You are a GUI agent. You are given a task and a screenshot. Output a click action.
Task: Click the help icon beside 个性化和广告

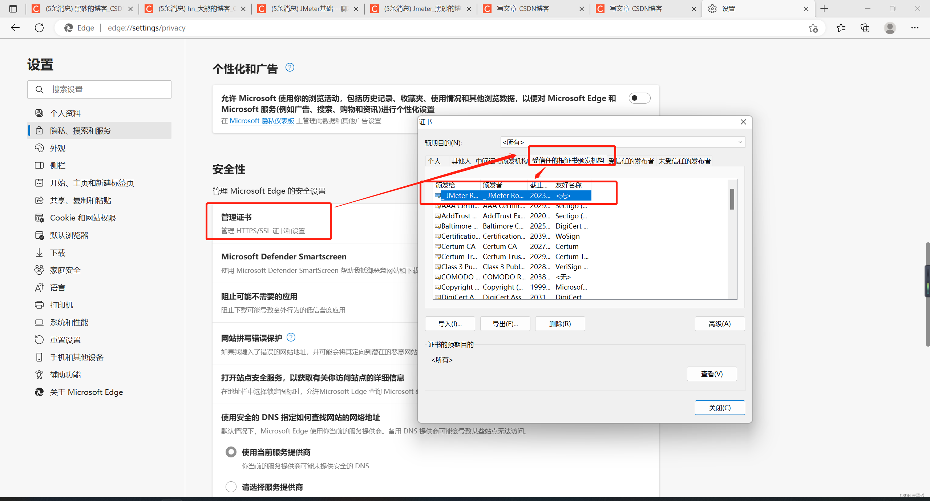[x=290, y=68]
